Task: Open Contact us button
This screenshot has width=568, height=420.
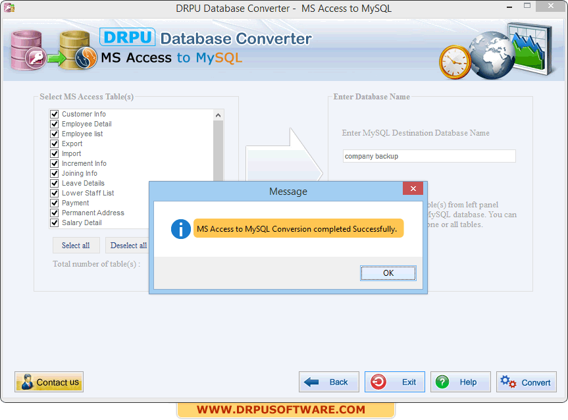Action: 49,382
